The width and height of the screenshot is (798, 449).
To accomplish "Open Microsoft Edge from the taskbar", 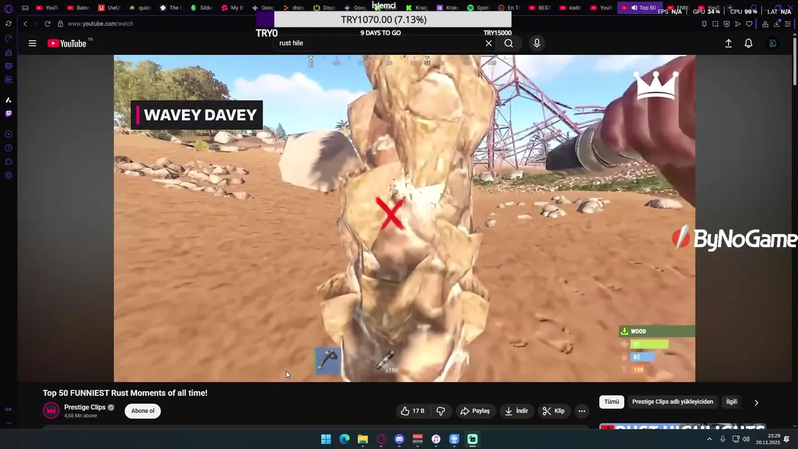I will (344, 439).
